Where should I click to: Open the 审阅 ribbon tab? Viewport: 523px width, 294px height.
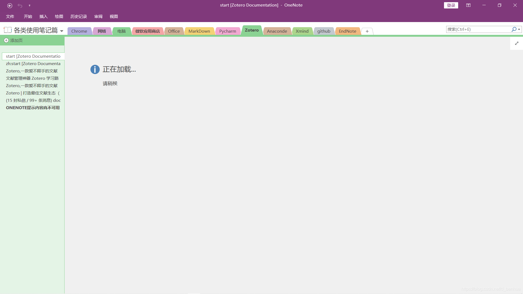click(x=98, y=17)
